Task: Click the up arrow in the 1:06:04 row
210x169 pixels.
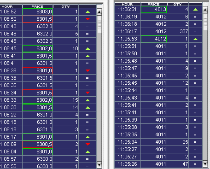Action: 87,152
